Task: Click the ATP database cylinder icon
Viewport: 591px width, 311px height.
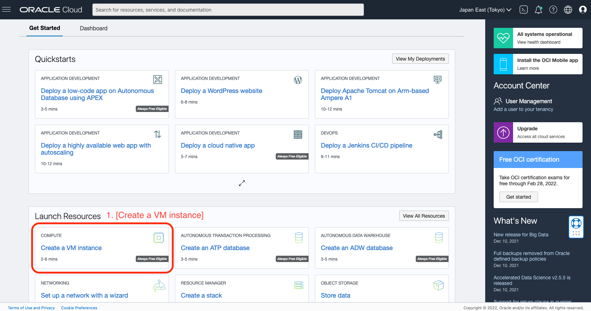Action: (x=299, y=238)
